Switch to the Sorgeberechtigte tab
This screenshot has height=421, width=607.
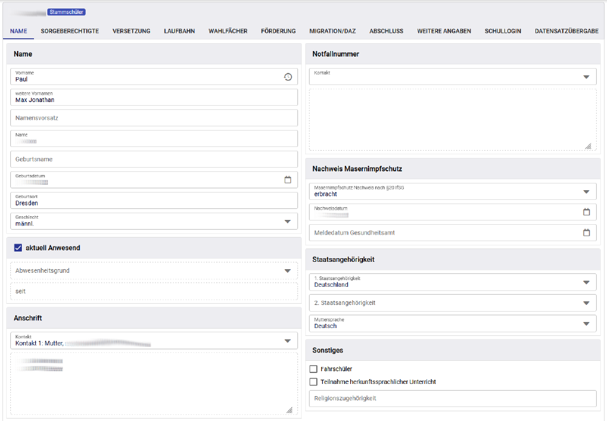[70, 31]
